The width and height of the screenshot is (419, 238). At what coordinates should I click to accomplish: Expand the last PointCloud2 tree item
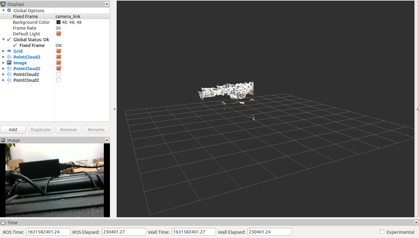tap(3, 80)
